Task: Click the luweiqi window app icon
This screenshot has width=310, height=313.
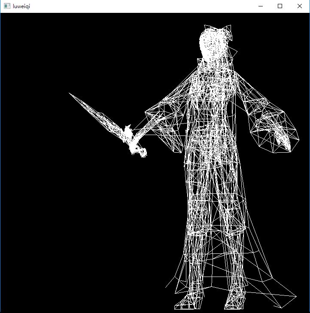Action: click(x=7, y=6)
